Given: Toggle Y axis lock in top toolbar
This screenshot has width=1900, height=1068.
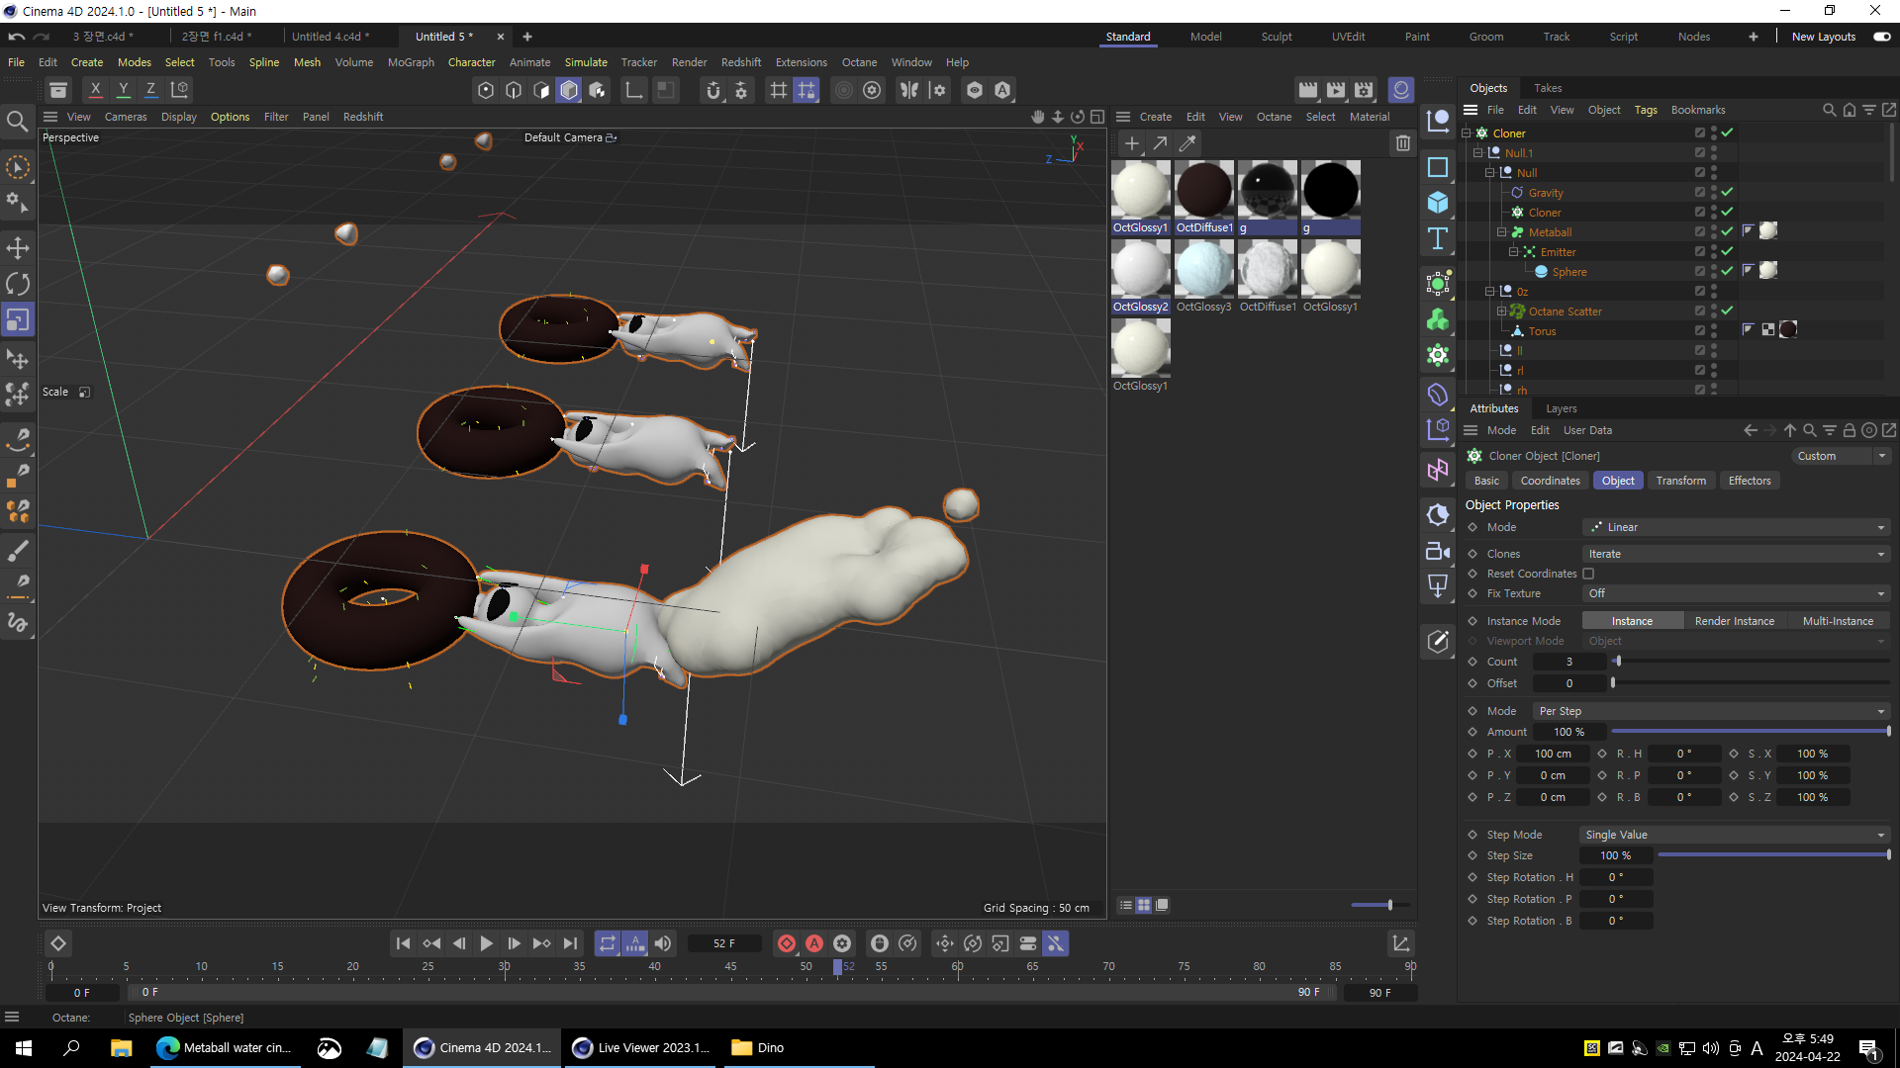Looking at the screenshot, I should pos(123,90).
